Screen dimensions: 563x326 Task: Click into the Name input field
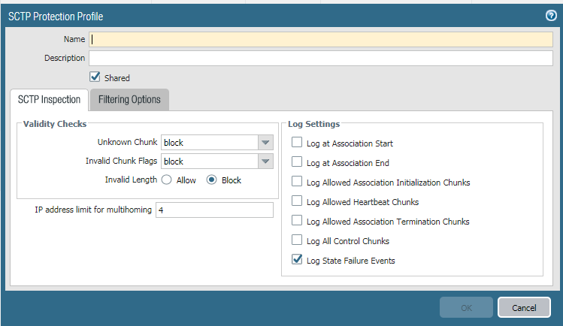pos(321,39)
